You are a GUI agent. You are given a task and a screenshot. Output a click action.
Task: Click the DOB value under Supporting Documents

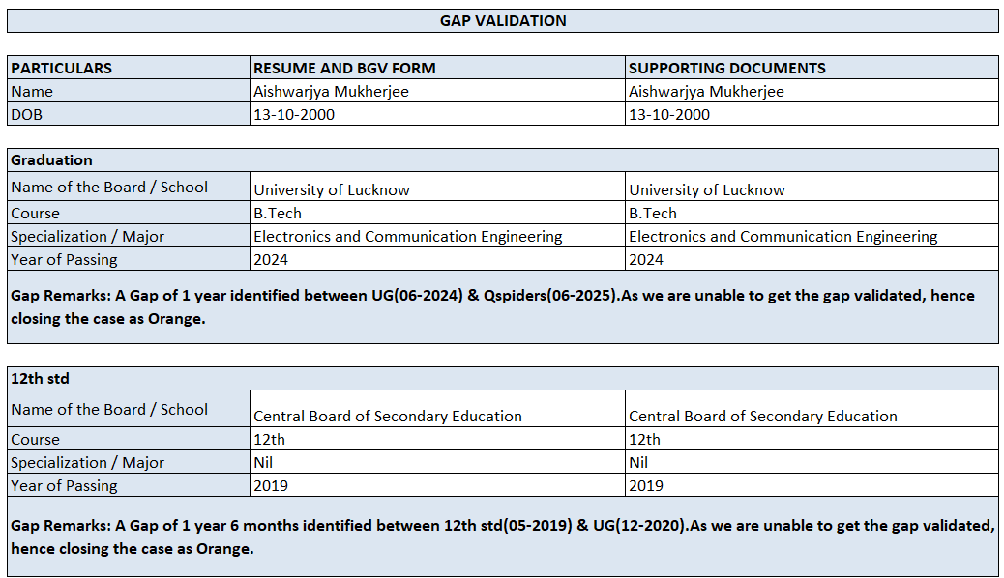pyautogui.click(x=668, y=114)
